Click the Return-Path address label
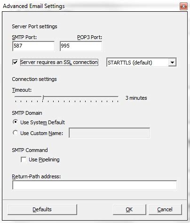This screenshot has width=190, height=223. click(x=36, y=176)
